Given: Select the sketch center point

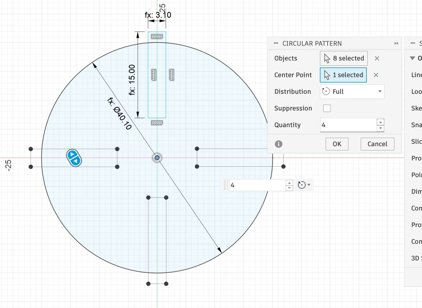Looking at the screenshot, I should [157, 158].
